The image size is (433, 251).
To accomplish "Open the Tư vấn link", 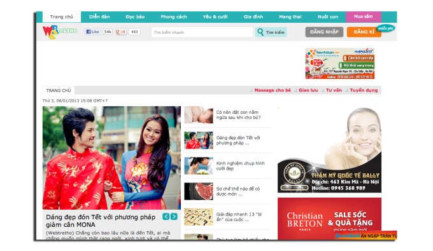I will (x=334, y=90).
